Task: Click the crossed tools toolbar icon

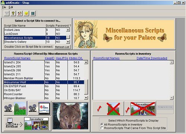Action: [x=20, y=13]
